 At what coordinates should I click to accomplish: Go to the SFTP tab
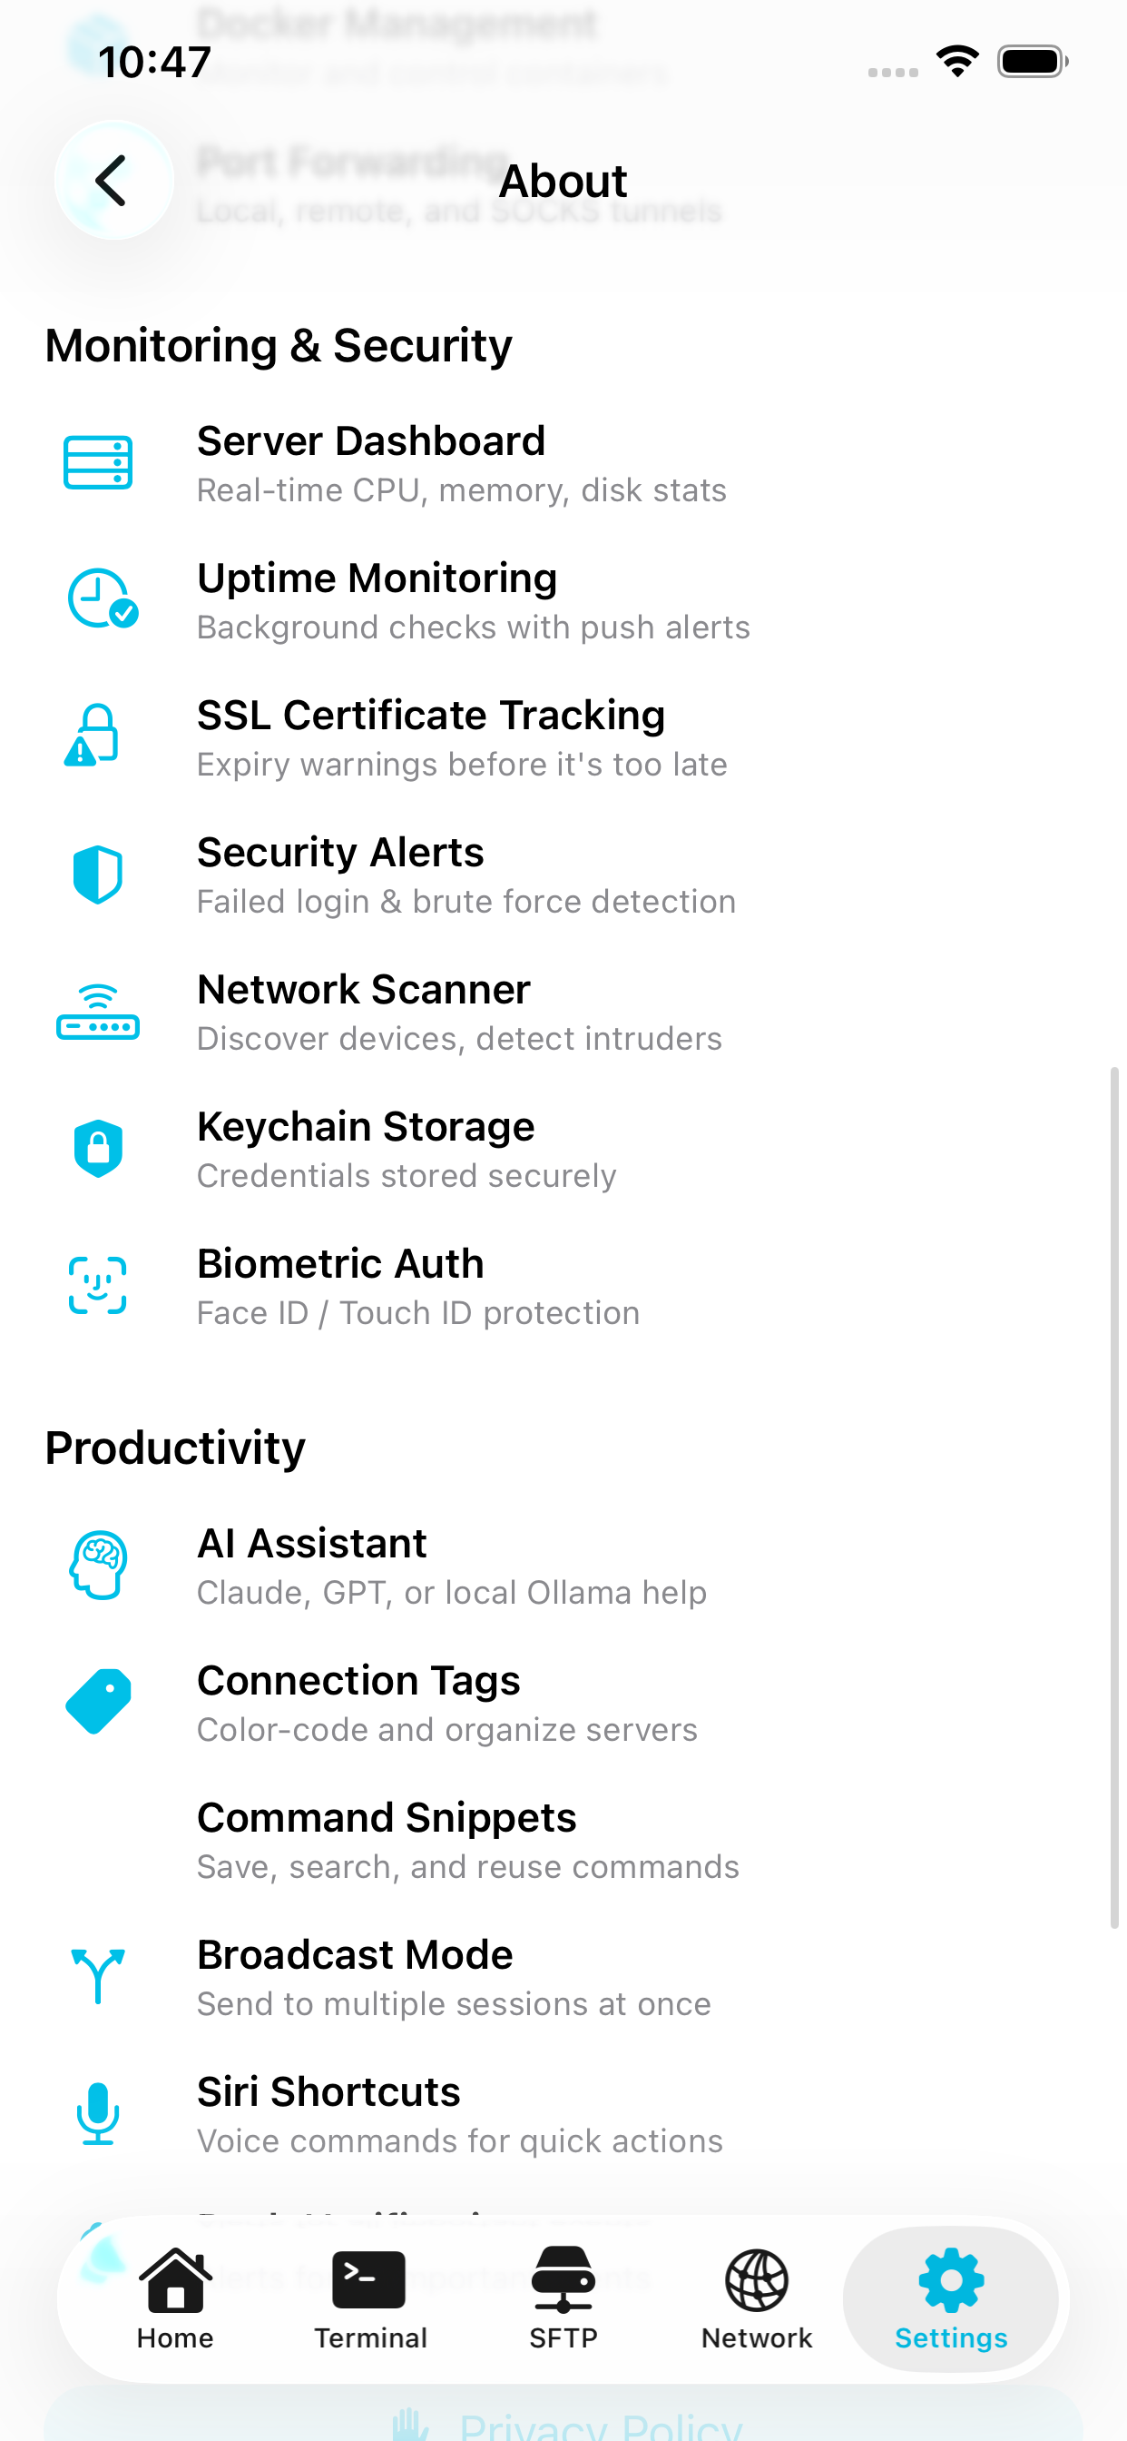tap(563, 2298)
